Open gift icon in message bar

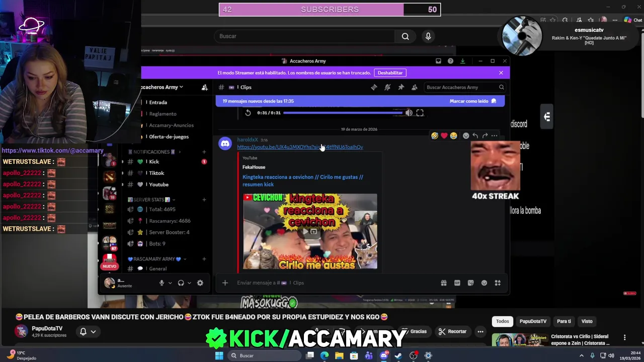click(443, 283)
